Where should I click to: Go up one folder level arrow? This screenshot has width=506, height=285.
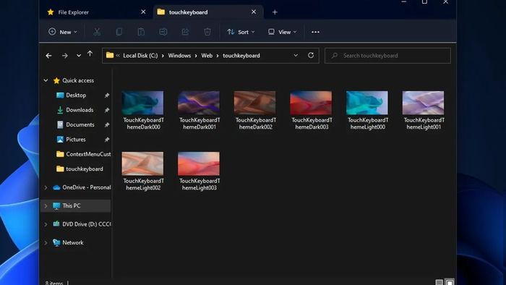pos(90,54)
